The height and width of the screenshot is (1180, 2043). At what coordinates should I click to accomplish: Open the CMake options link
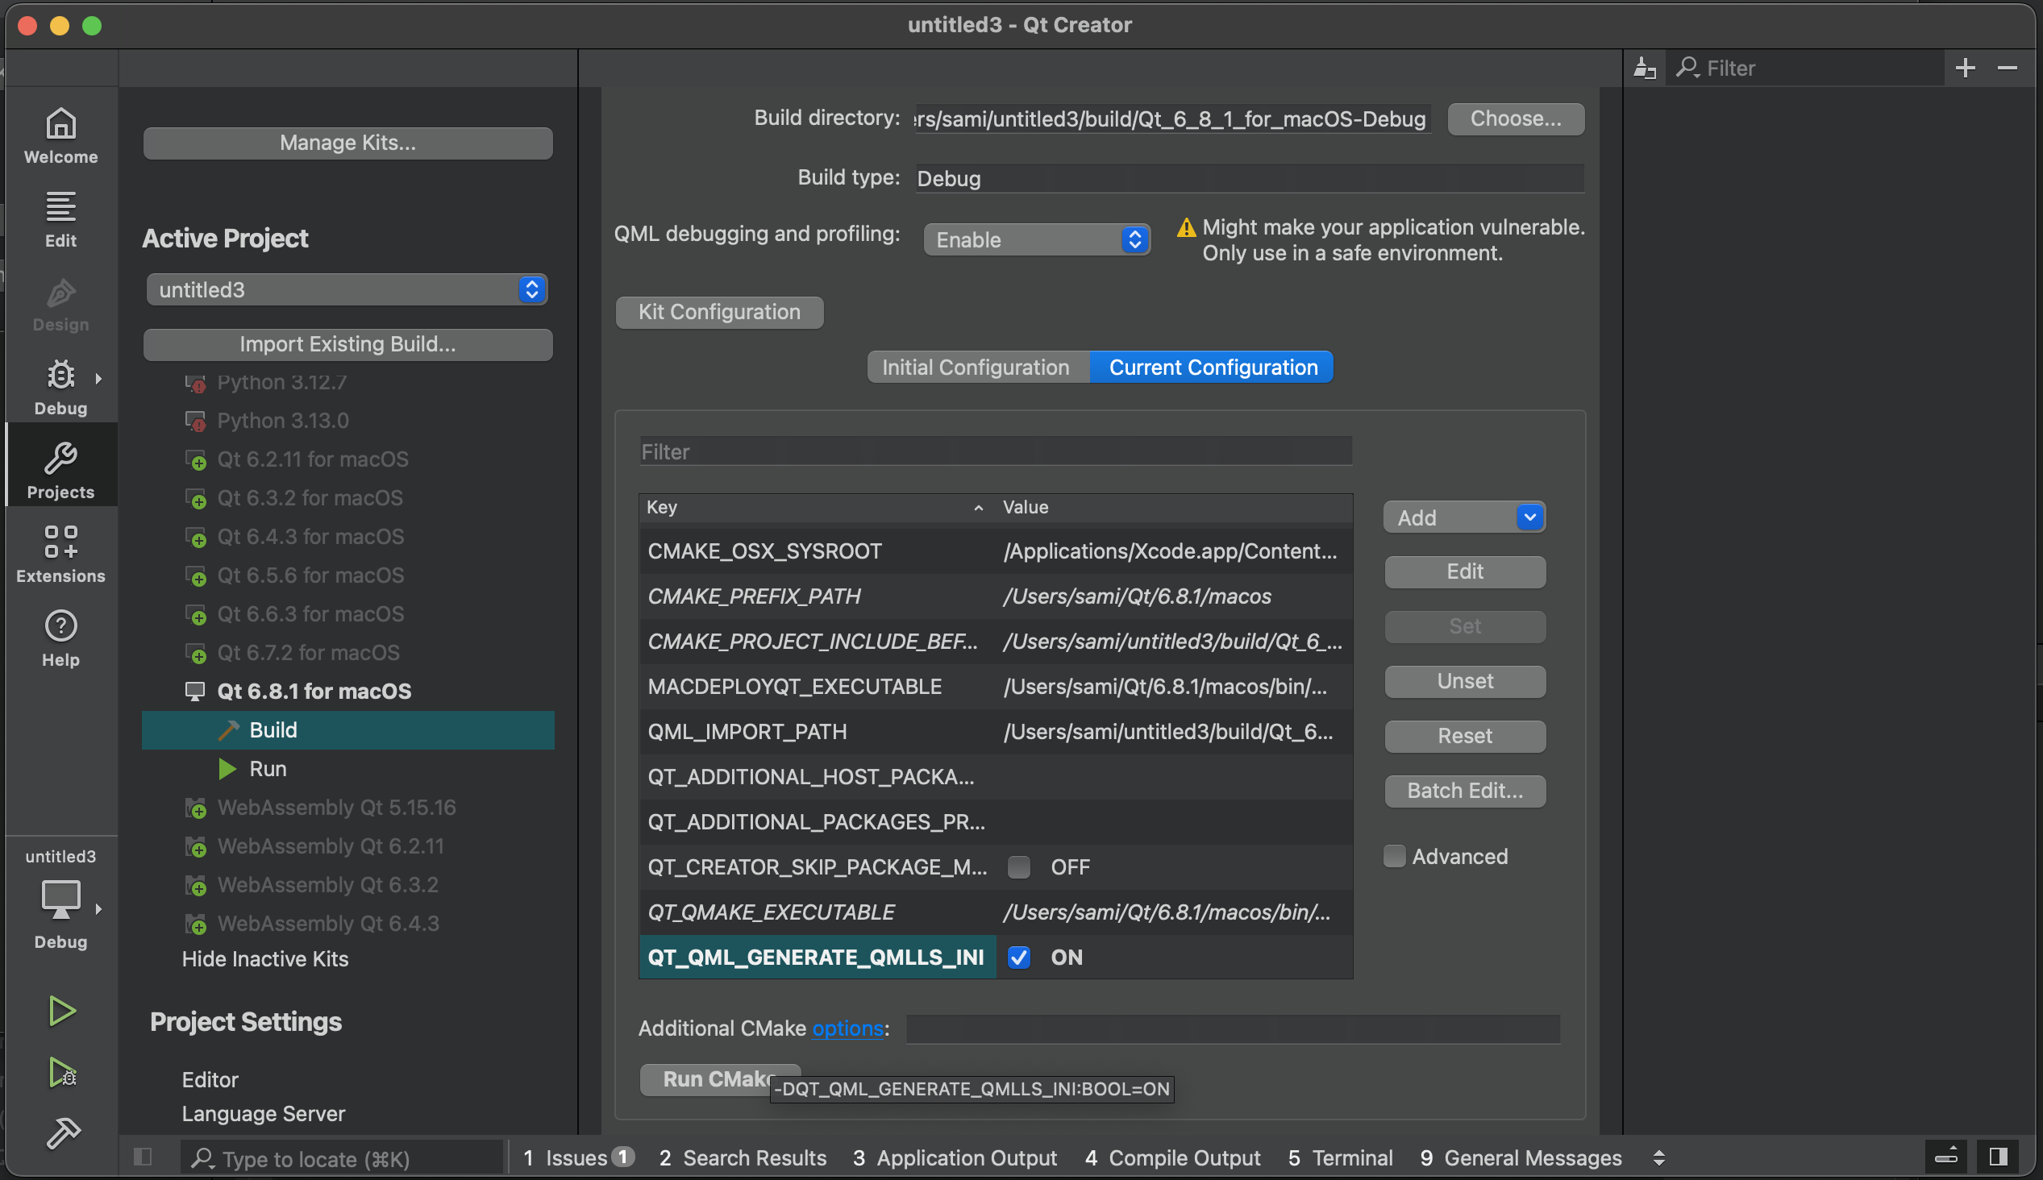click(847, 1028)
